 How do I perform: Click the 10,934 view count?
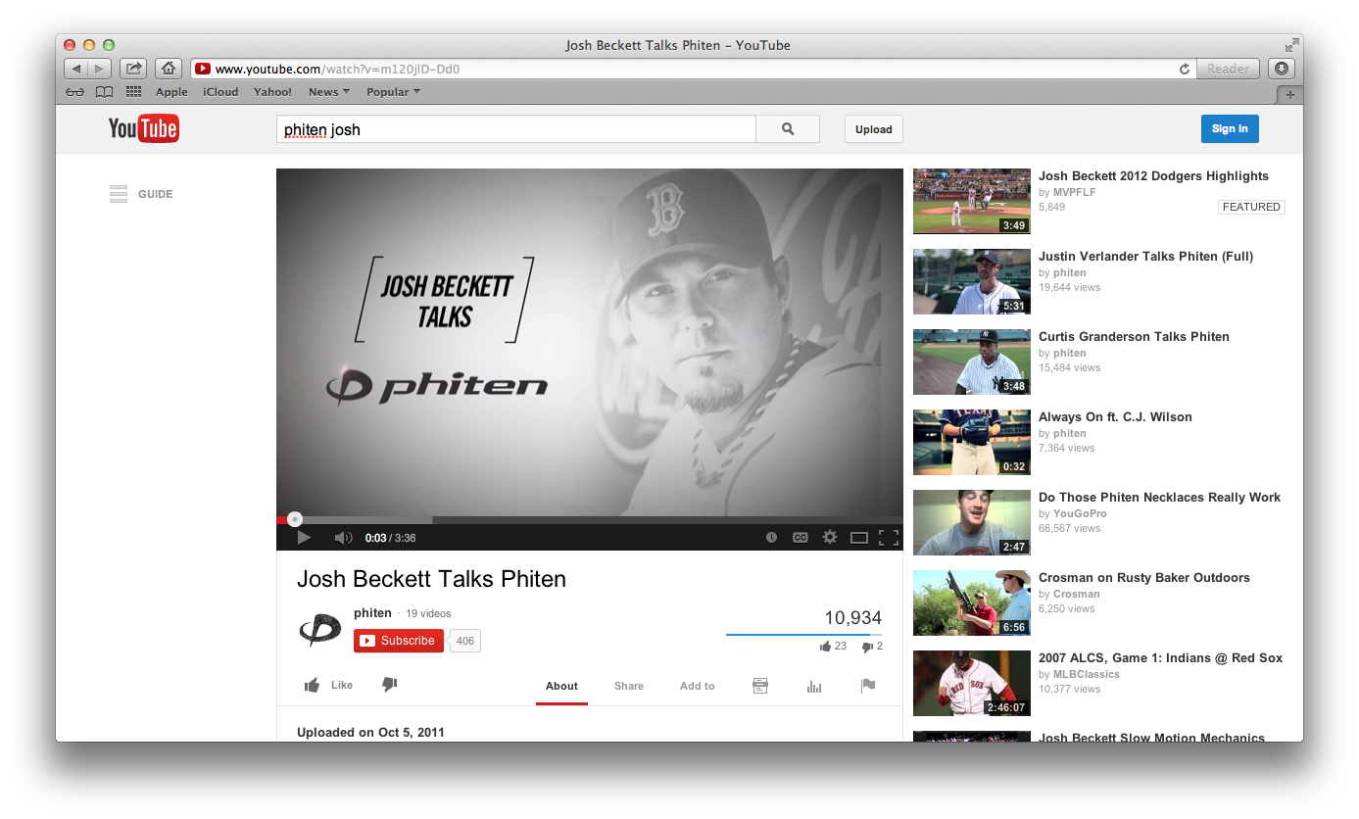pyautogui.click(x=852, y=618)
